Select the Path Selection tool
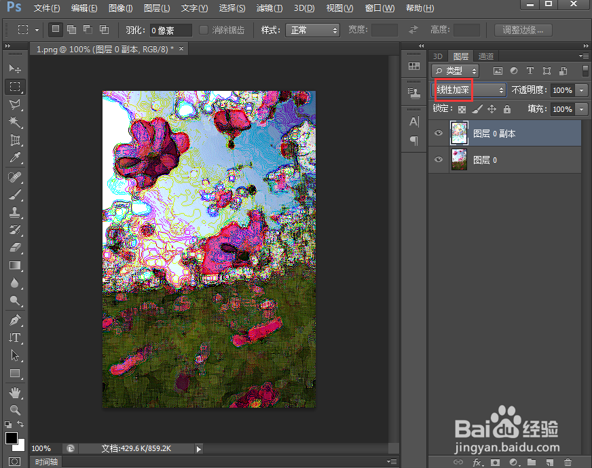The height and width of the screenshot is (468, 592). coord(15,355)
